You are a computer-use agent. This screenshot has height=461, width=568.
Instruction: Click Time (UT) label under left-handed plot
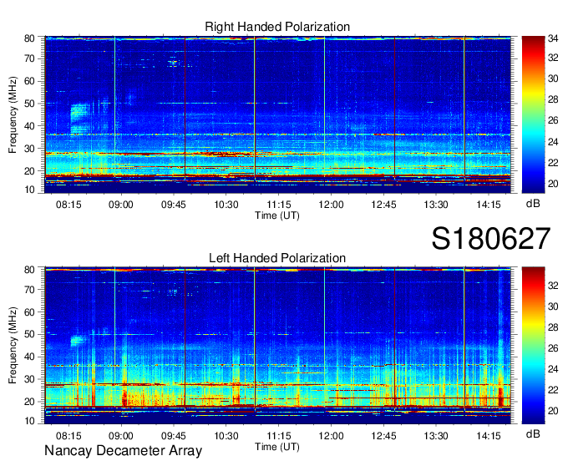click(x=277, y=447)
